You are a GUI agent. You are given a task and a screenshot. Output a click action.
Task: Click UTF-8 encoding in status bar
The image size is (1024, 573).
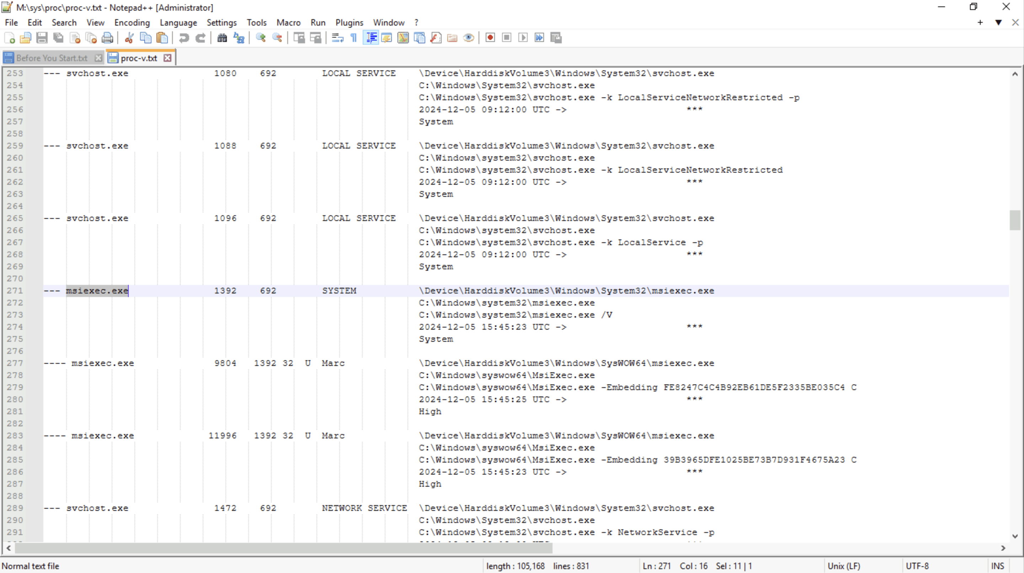coord(917,566)
